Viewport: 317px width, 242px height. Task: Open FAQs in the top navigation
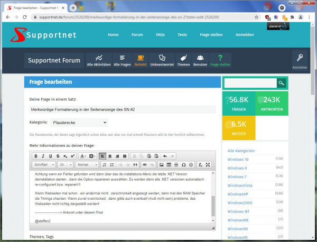click(160, 34)
